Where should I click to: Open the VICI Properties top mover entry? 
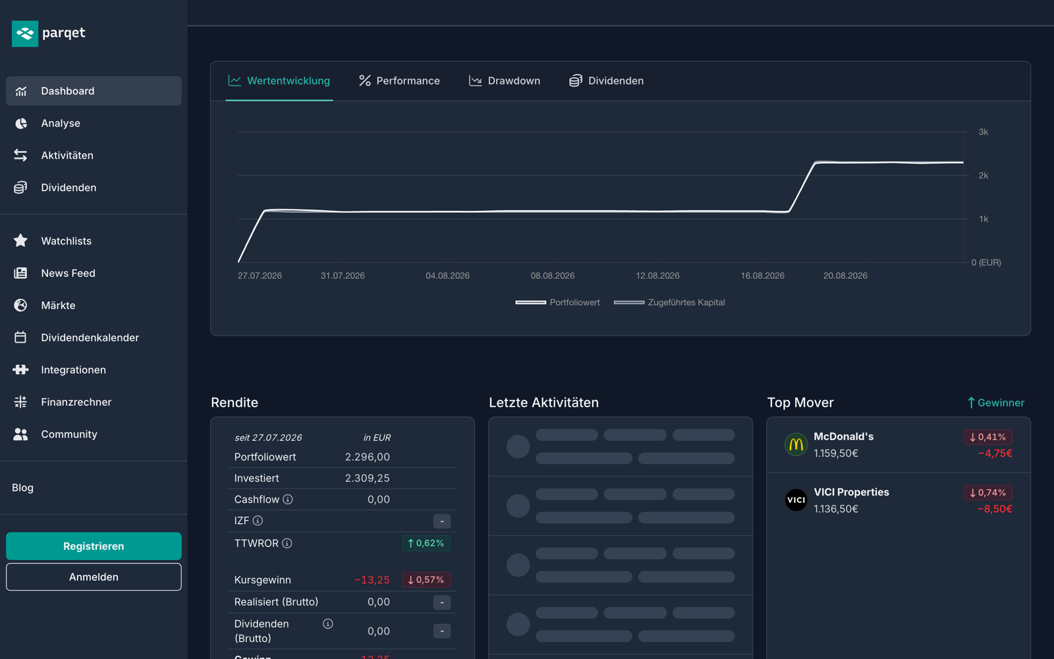pyautogui.click(x=899, y=500)
